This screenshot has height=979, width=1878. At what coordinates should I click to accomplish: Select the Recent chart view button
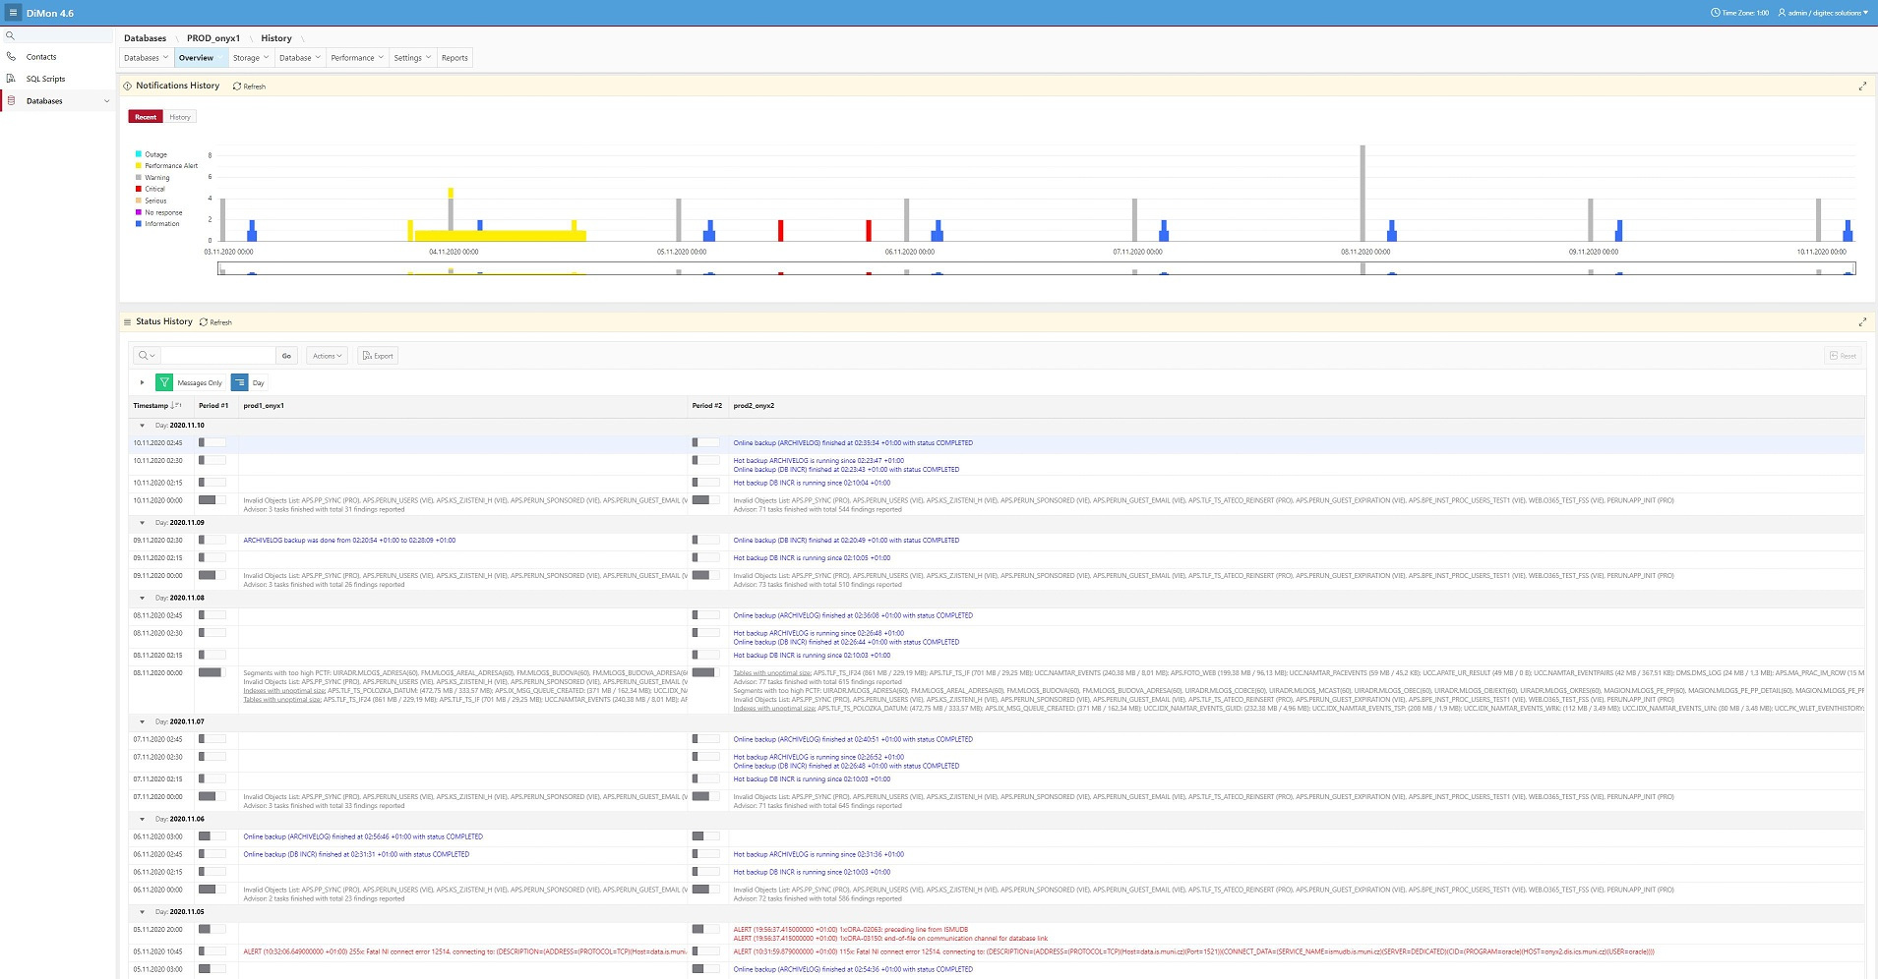click(x=146, y=117)
